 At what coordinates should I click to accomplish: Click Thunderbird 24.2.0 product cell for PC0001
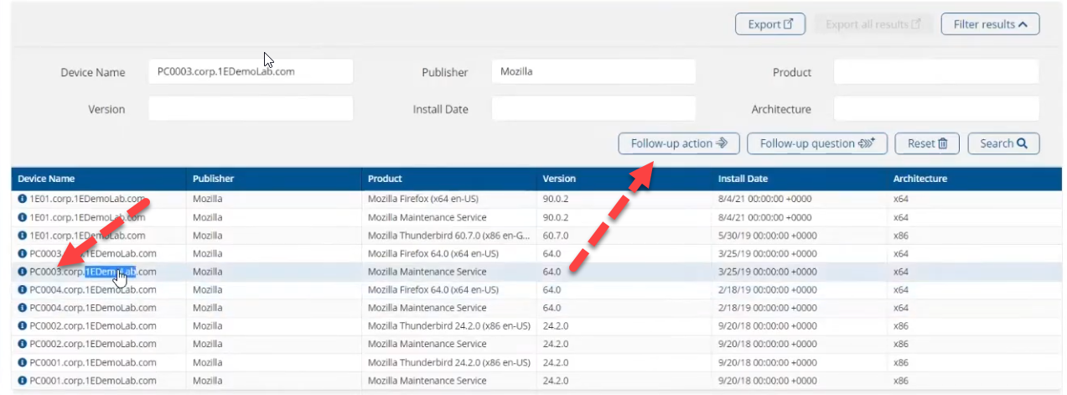pos(449,362)
